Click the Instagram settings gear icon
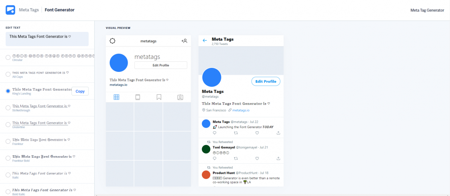Screen dimensions: 450x196 click(112, 41)
